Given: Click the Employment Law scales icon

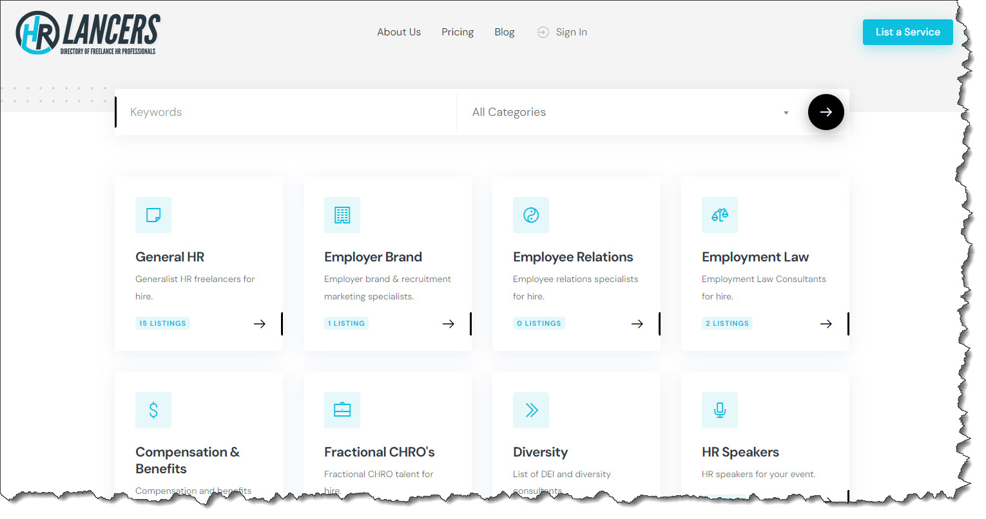Looking at the screenshot, I should (x=720, y=215).
